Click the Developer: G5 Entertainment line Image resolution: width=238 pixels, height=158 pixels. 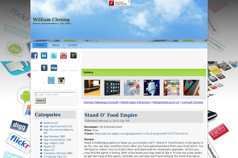103,127
